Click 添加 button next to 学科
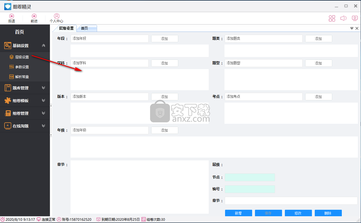Image resolution: width=361 pixels, height=223 pixels. 165,63
